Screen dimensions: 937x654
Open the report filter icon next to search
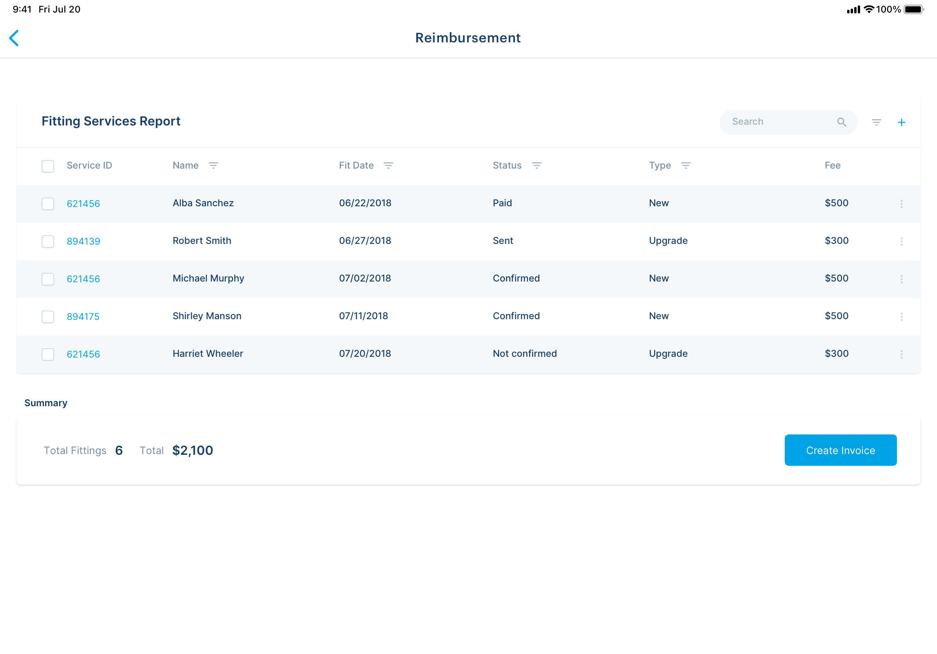click(x=876, y=122)
